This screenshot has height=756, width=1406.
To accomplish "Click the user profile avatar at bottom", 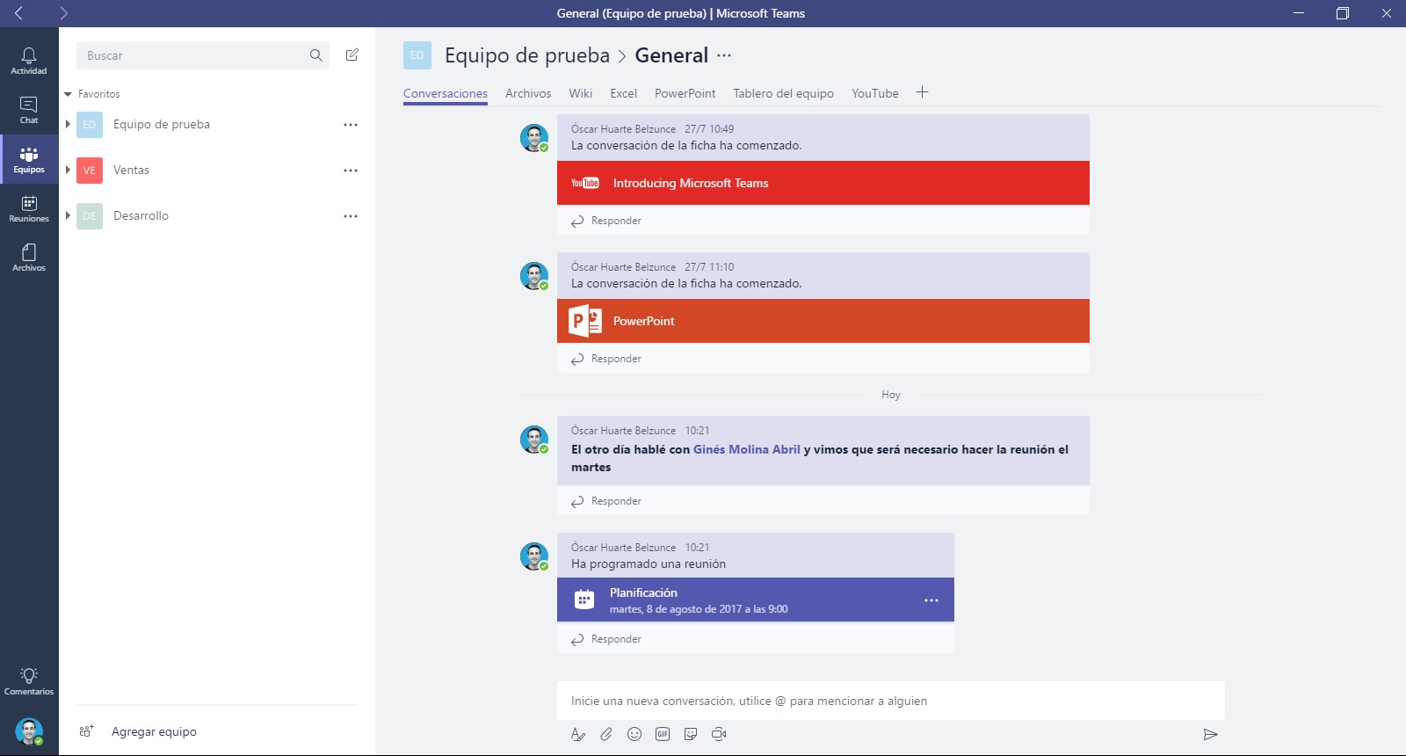I will coord(29,731).
